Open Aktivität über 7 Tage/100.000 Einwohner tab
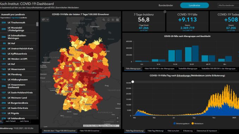This screenshot has width=239, height=134. 60,131
